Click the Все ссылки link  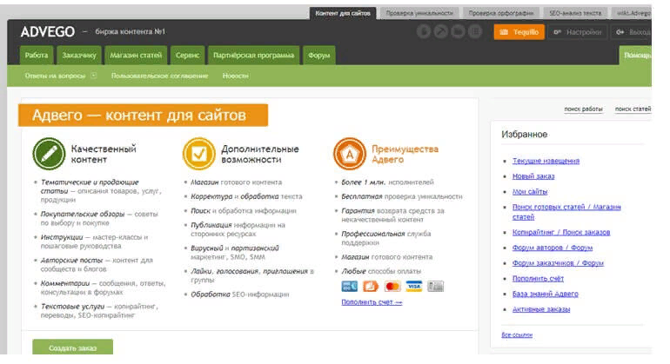[x=517, y=335]
